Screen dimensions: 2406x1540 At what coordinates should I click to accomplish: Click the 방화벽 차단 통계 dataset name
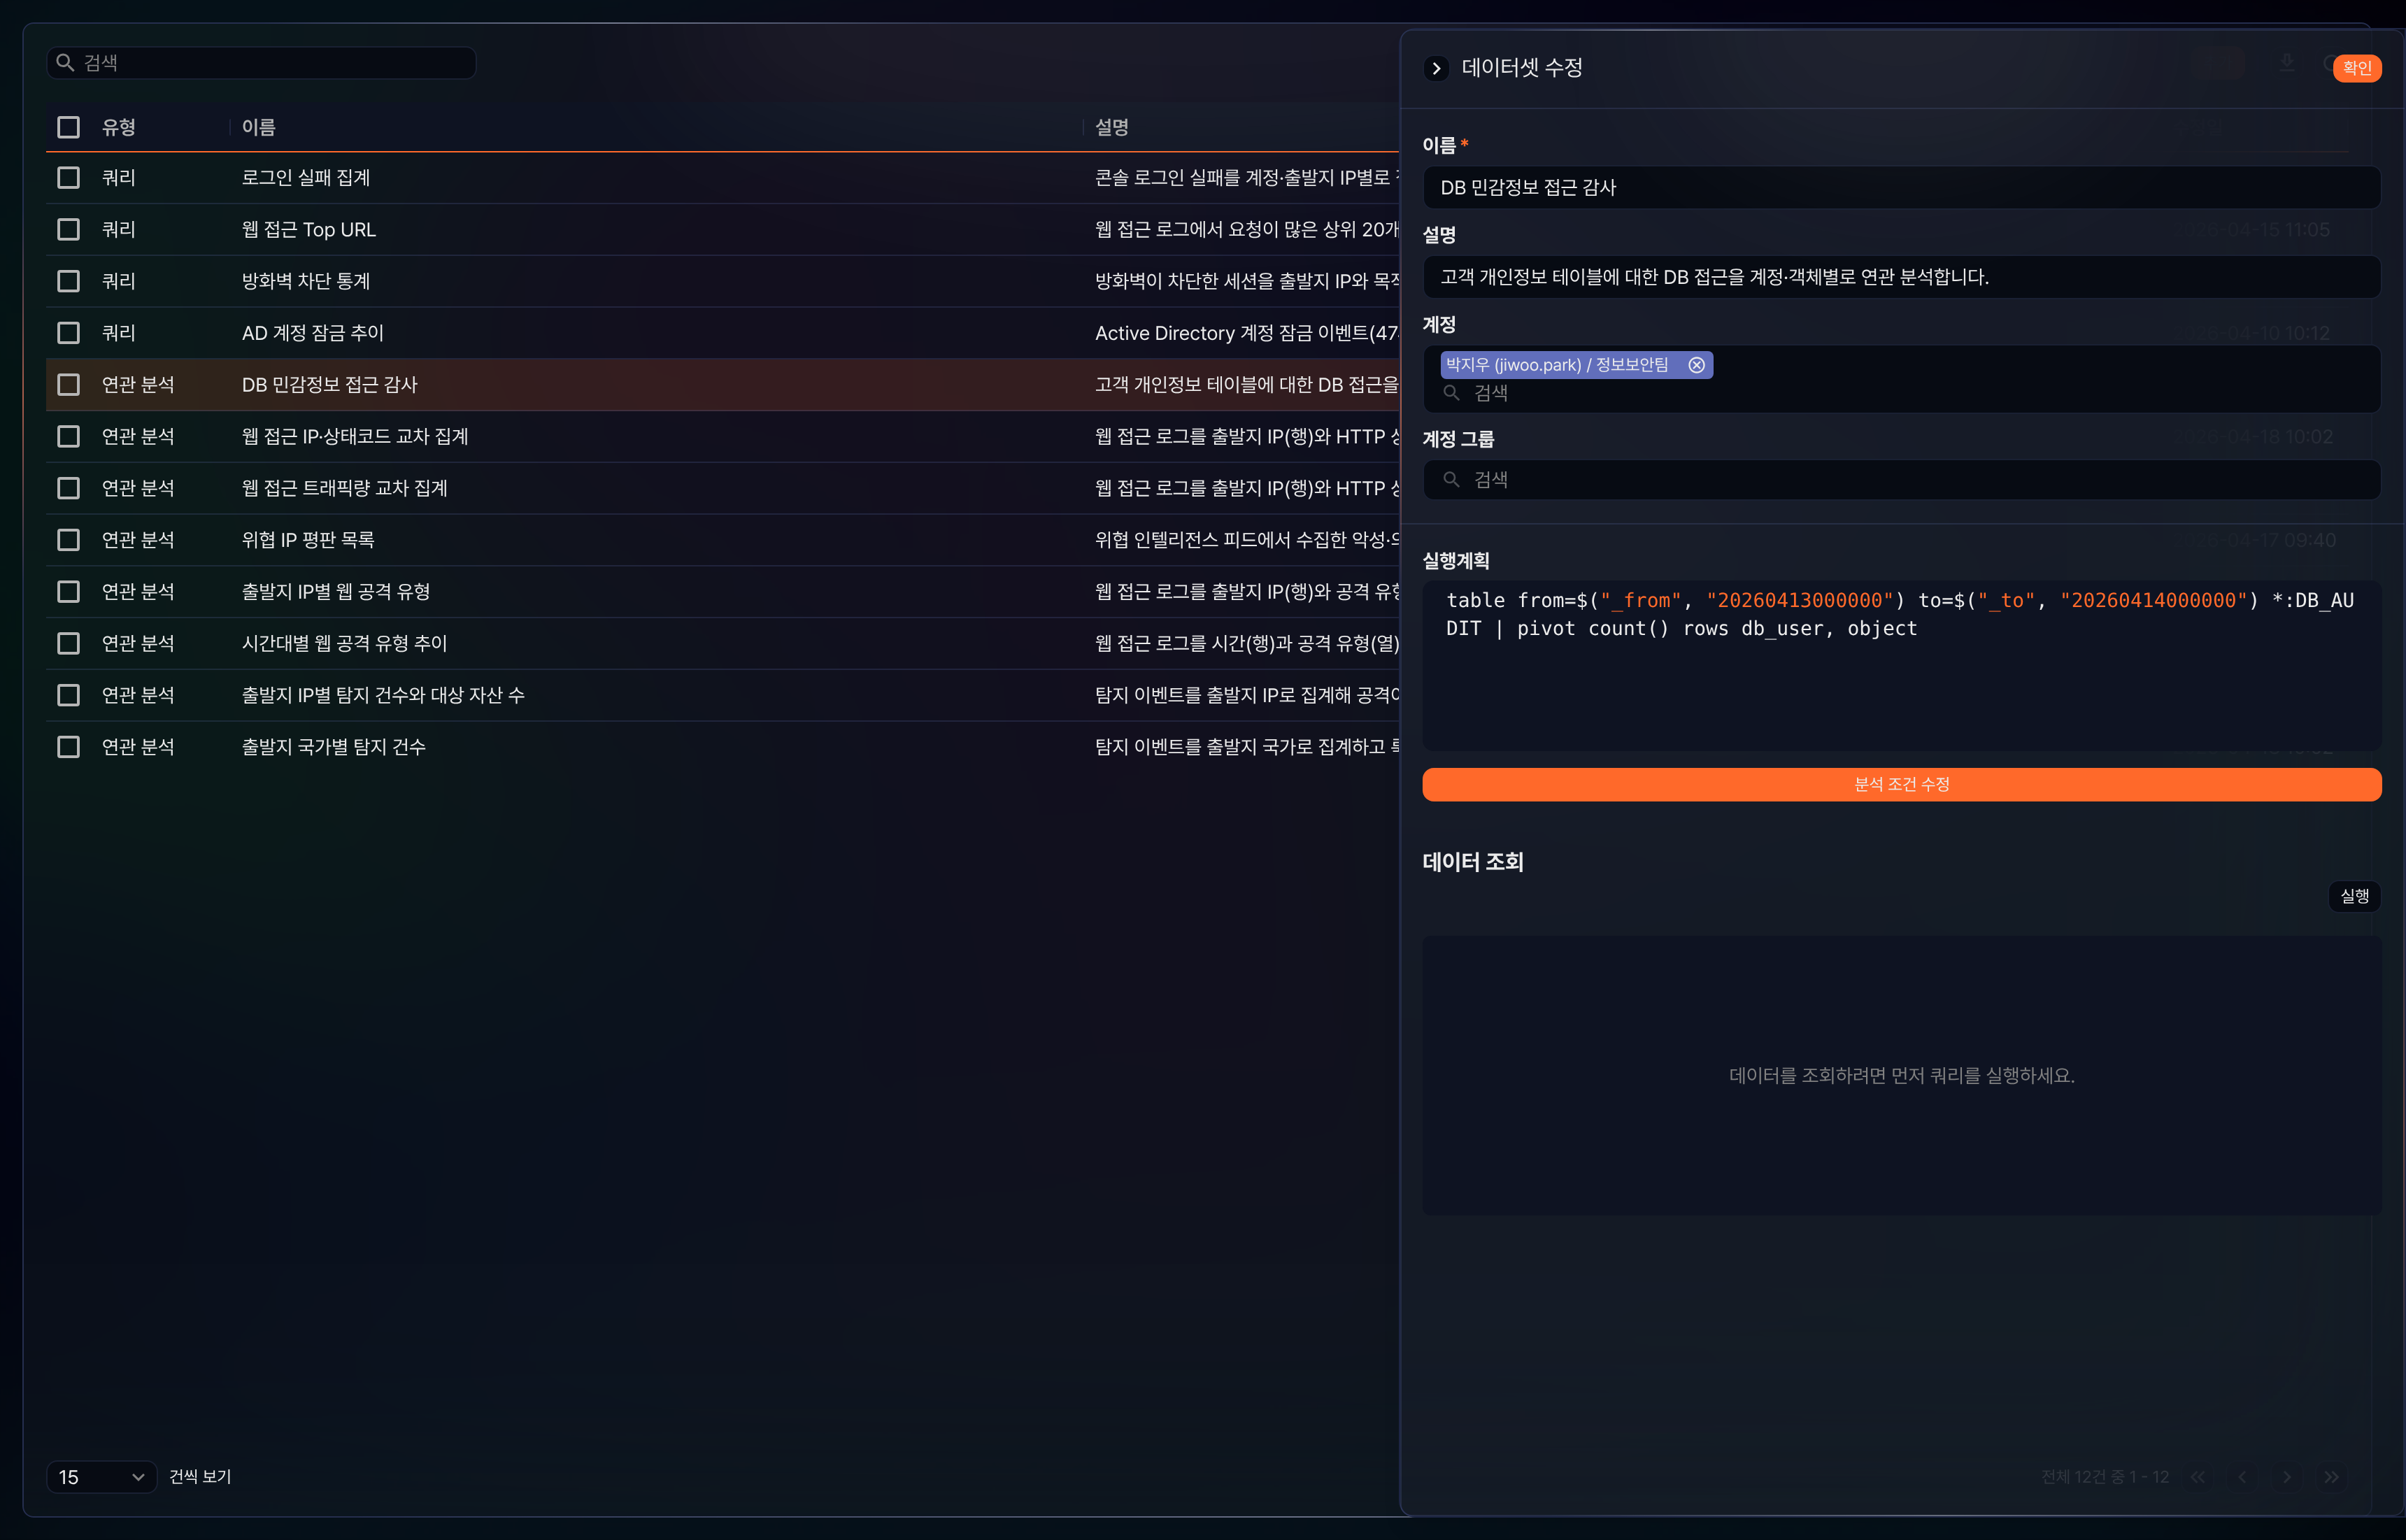tap(306, 281)
